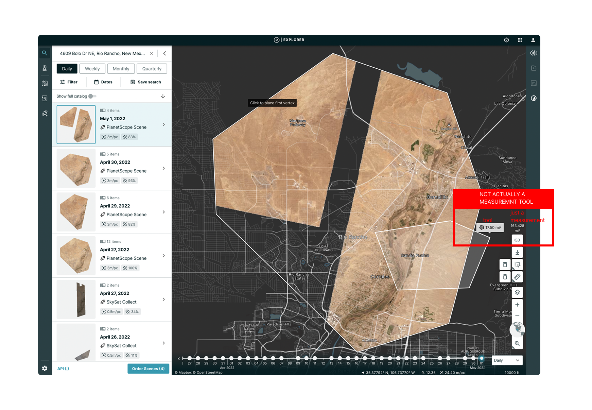The width and height of the screenshot is (592, 410).
Task: Toggle Show full catalog switch
Action: [x=92, y=96]
